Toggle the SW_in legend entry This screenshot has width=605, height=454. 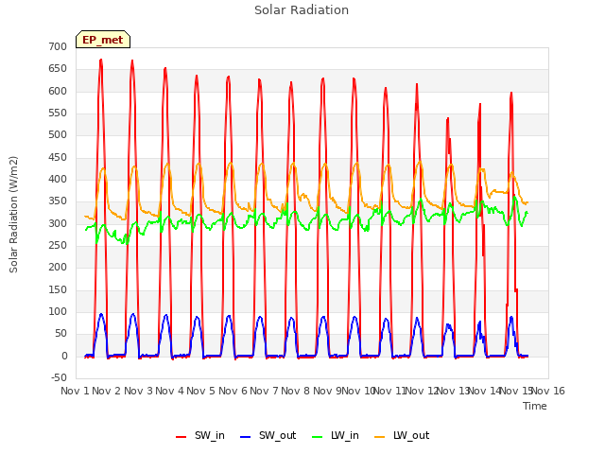[199, 435]
